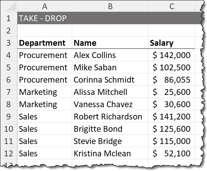Select row 3 header
The width and height of the screenshot is (207, 171).
tap(9, 43)
